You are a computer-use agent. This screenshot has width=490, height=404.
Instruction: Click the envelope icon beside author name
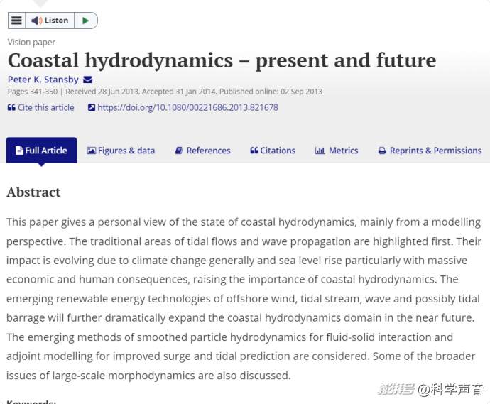pyautogui.click(x=88, y=80)
